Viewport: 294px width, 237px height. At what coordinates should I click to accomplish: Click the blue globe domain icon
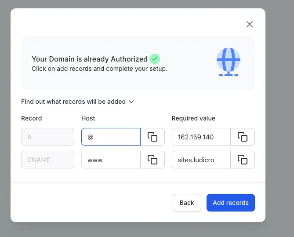tap(229, 62)
